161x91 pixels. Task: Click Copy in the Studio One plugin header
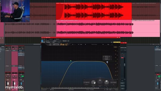[x=54, y=42]
